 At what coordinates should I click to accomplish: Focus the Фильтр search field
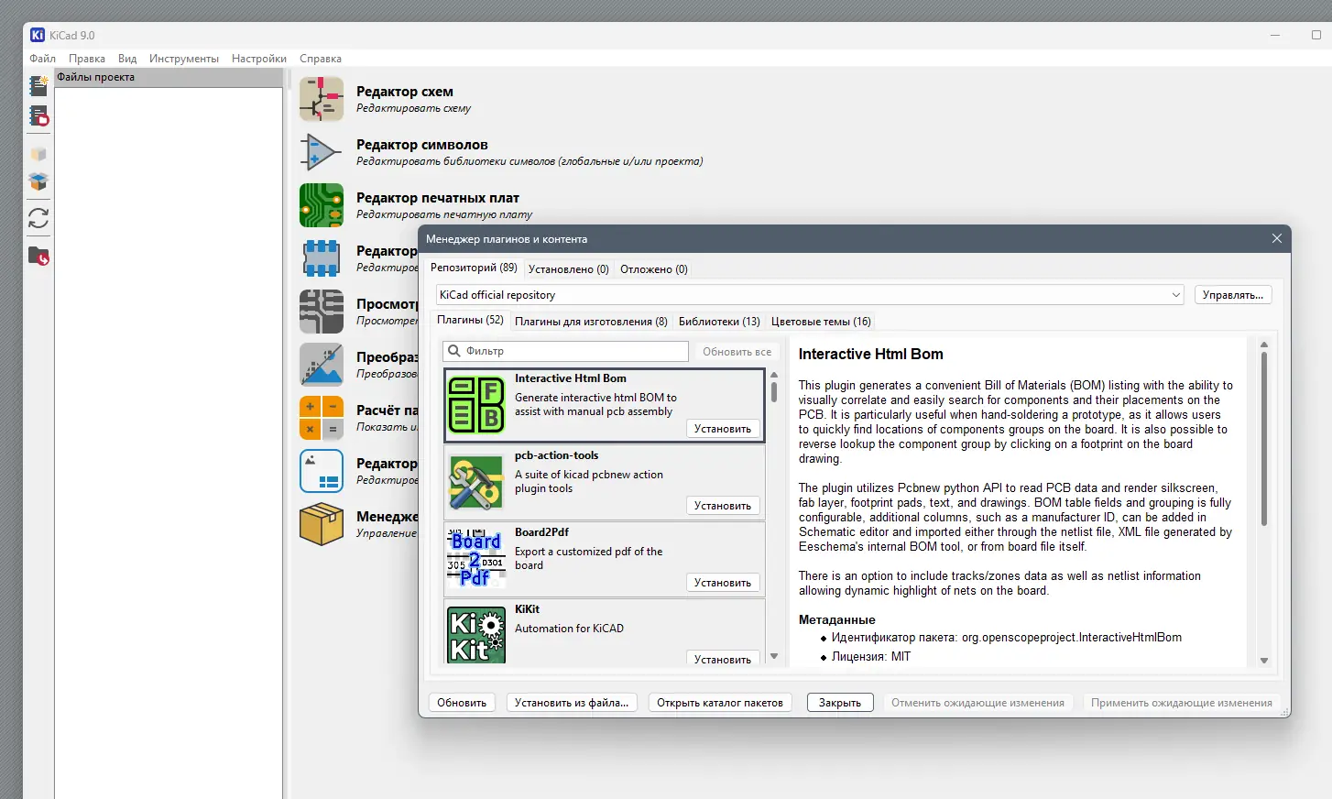[x=565, y=351]
